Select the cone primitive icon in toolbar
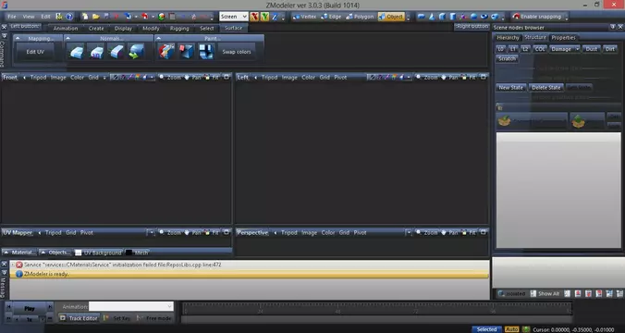625x333 pixels. (432, 17)
